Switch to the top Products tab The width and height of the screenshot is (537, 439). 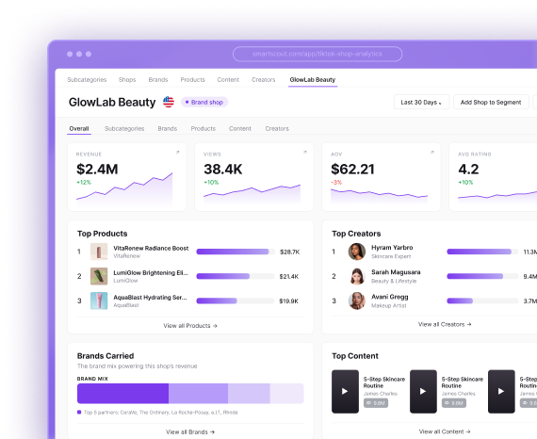click(x=193, y=79)
